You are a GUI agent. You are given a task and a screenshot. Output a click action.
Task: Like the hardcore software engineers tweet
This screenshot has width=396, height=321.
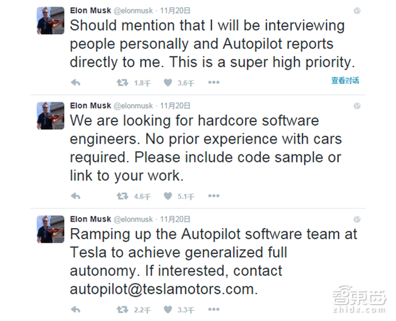(x=168, y=196)
